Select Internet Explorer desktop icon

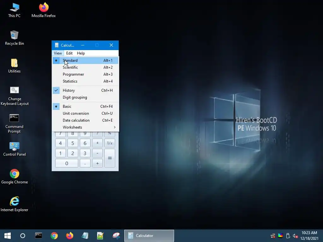(x=15, y=204)
